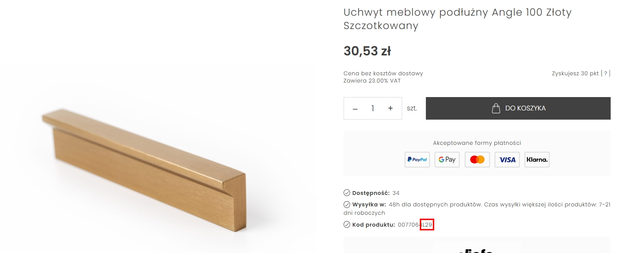Click the Klarna payment icon
Viewport: 621px width, 253px height.
pyautogui.click(x=536, y=160)
